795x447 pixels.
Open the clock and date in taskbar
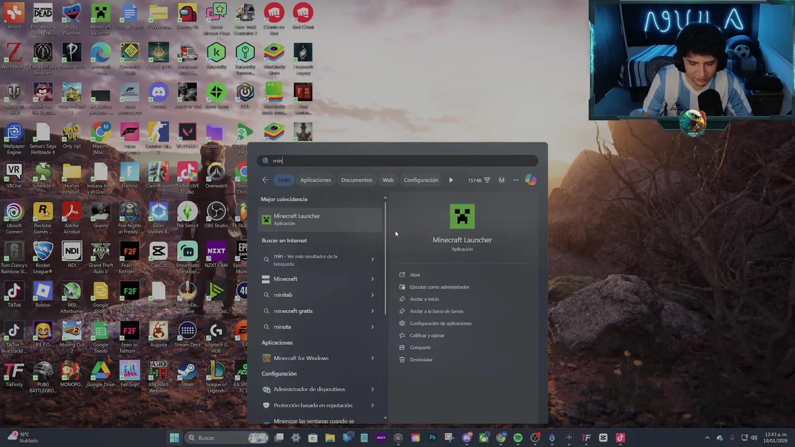point(776,438)
